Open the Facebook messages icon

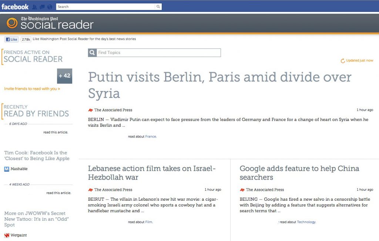(x=42, y=7)
